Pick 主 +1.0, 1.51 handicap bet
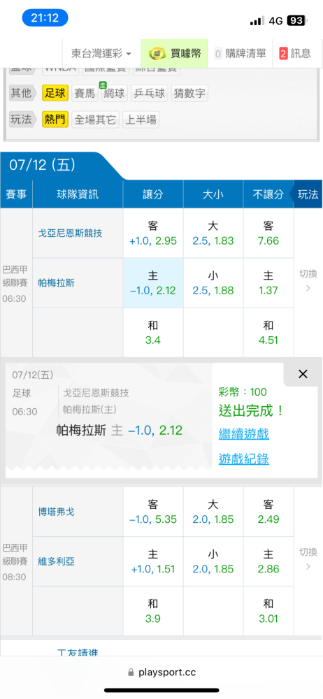This screenshot has height=699, width=323. pyautogui.click(x=153, y=562)
